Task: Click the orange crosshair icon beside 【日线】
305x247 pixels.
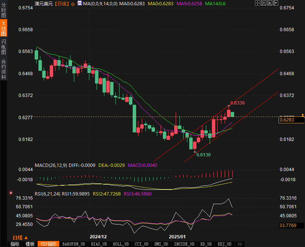Action: point(73,4)
